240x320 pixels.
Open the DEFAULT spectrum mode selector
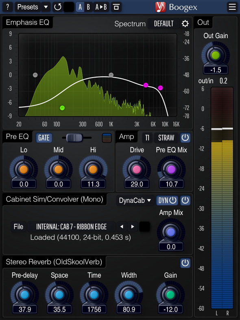coord(164,24)
